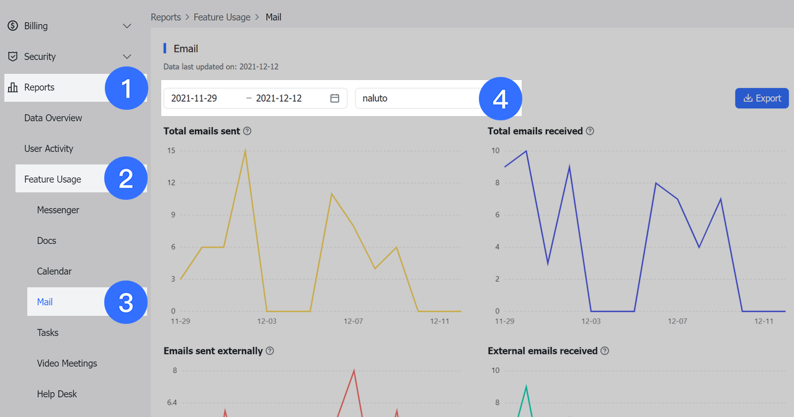Viewport: 794px width, 417px height.
Task: Click the External emails received heading
Action: (543, 351)
